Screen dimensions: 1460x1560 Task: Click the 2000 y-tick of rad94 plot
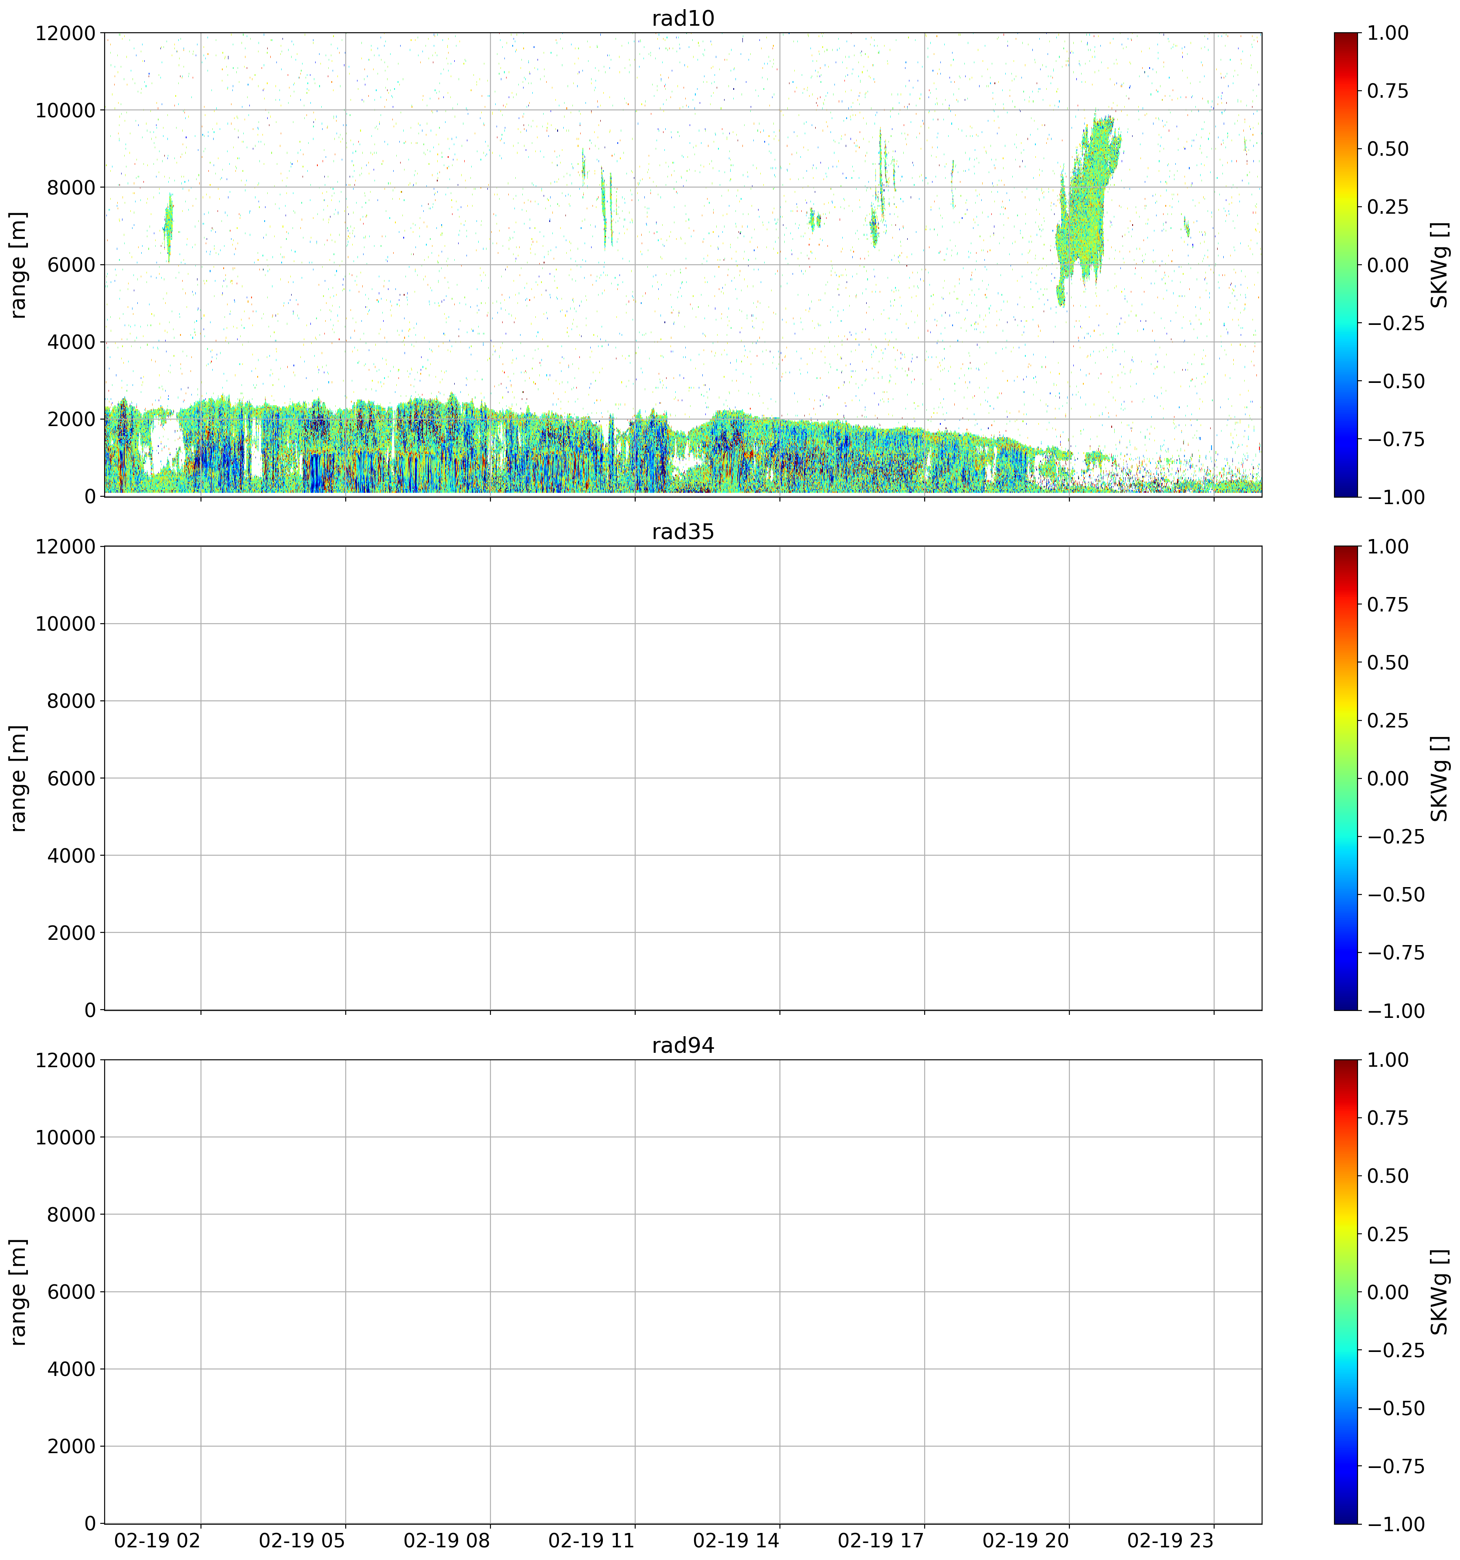point(71,1446)
